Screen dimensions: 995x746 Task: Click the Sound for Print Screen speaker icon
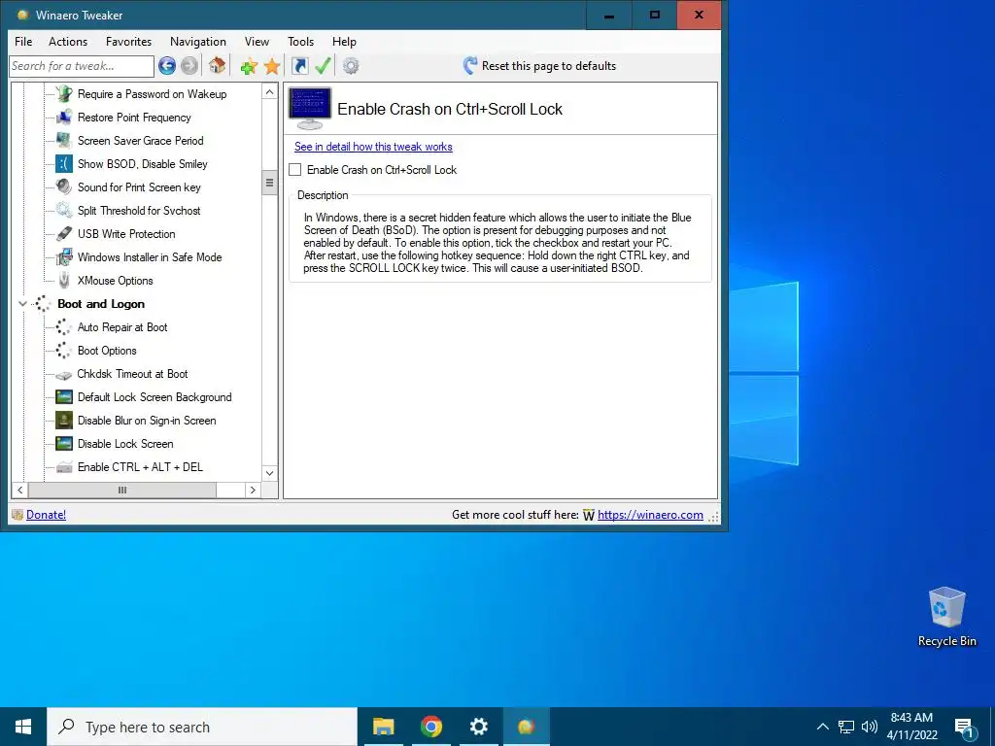[x=64, y=187]
